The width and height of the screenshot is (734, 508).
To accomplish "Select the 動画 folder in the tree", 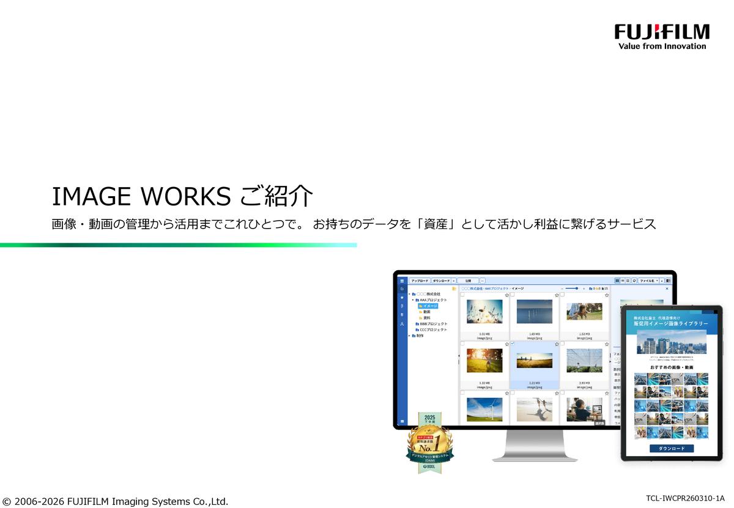I will [426, 312].
